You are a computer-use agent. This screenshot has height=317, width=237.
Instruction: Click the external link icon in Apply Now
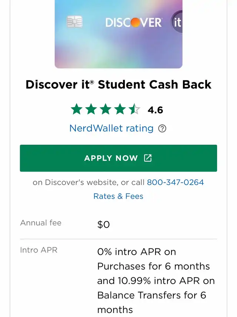coord(148,158)
